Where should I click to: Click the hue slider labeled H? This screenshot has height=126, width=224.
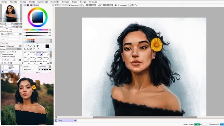[36, 30]
